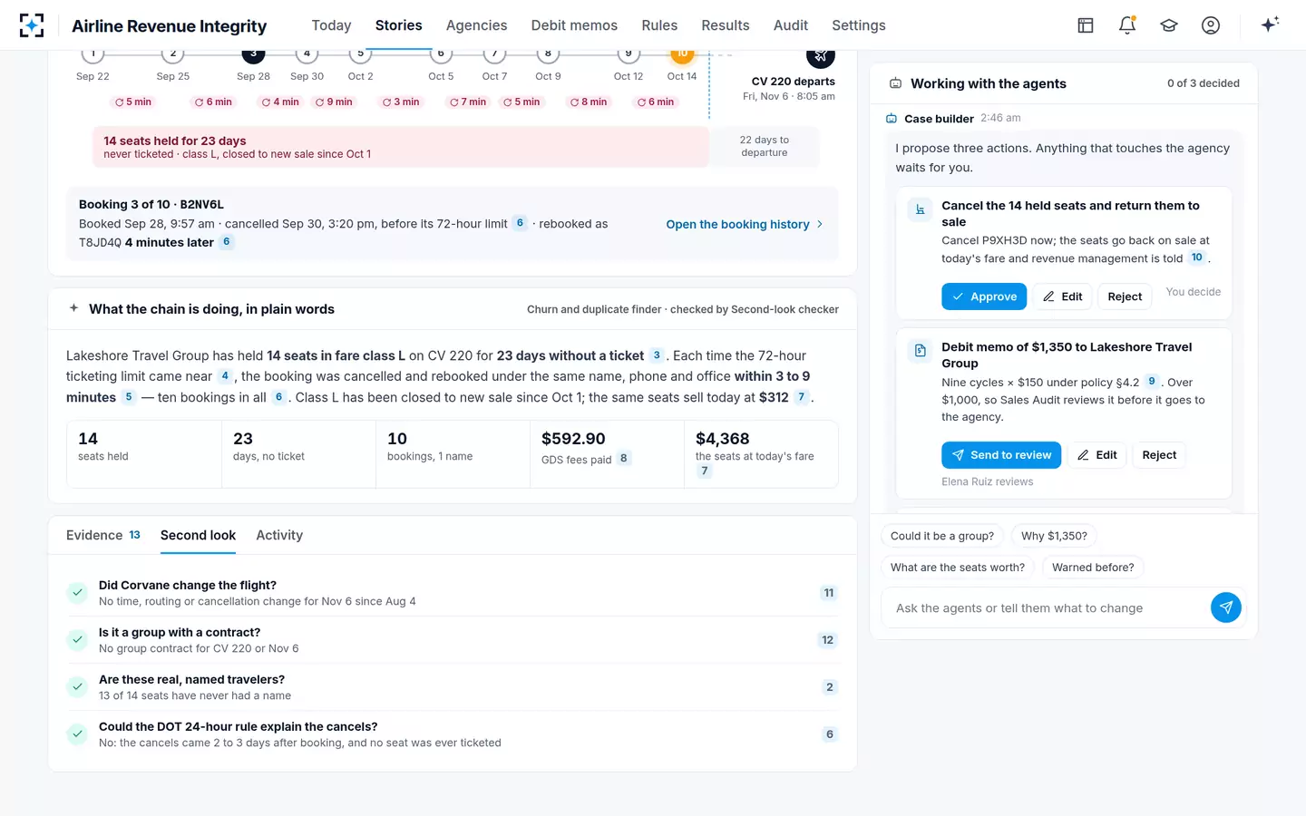Open the booking history link
The image size is (1306, 816).
[745, 224]
